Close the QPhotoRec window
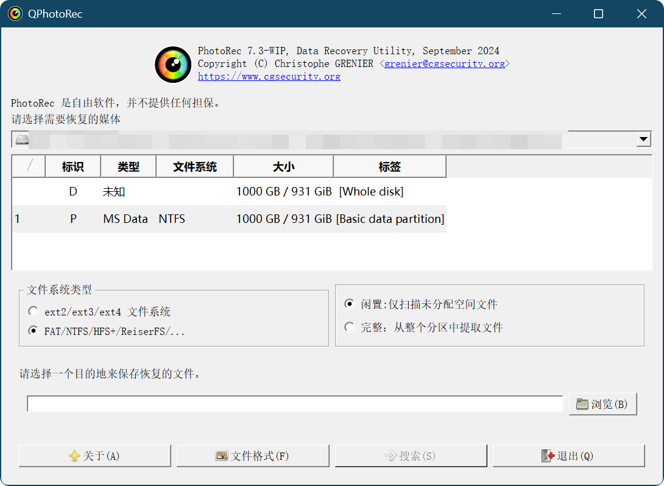Image resolution: width=664 pixels, height=486 pixels. pyautogui.click(x=641, y=13)
